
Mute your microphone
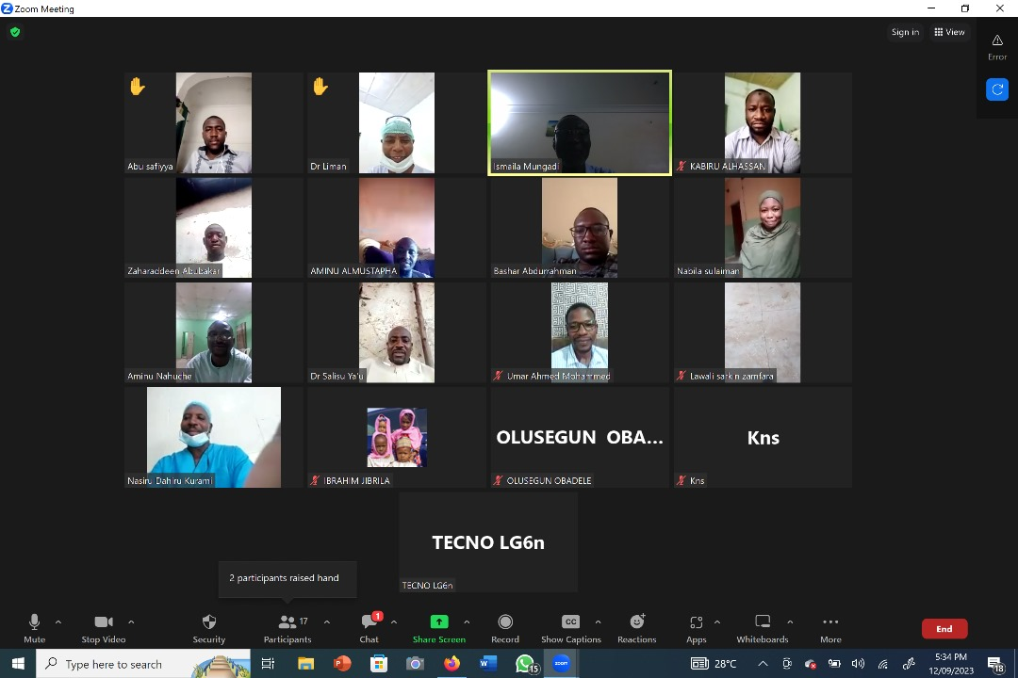pyautogui.click(x=34, y=621)
